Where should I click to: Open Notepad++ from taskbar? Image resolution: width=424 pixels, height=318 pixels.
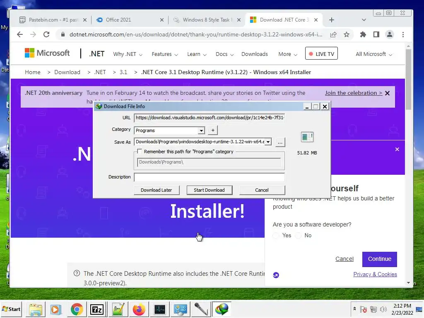(118, 309)
